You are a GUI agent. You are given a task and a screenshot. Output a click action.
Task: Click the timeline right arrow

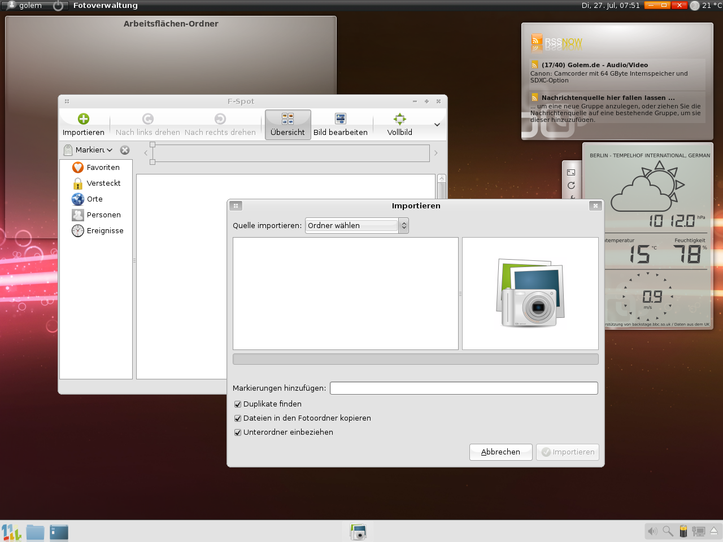pyautogui.click(x=435, y=153)
